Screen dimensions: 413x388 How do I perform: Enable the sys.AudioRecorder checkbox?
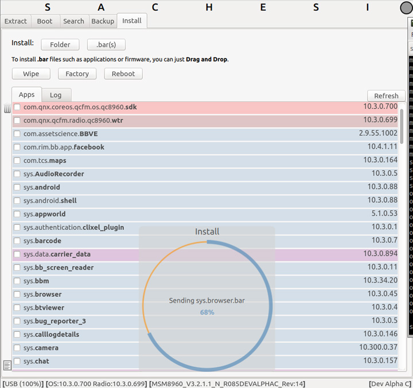pyautogui.click(x=17, y=174)
